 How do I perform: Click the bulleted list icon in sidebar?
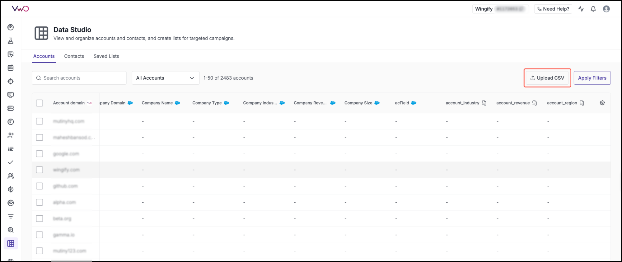(x=11, y=149)
